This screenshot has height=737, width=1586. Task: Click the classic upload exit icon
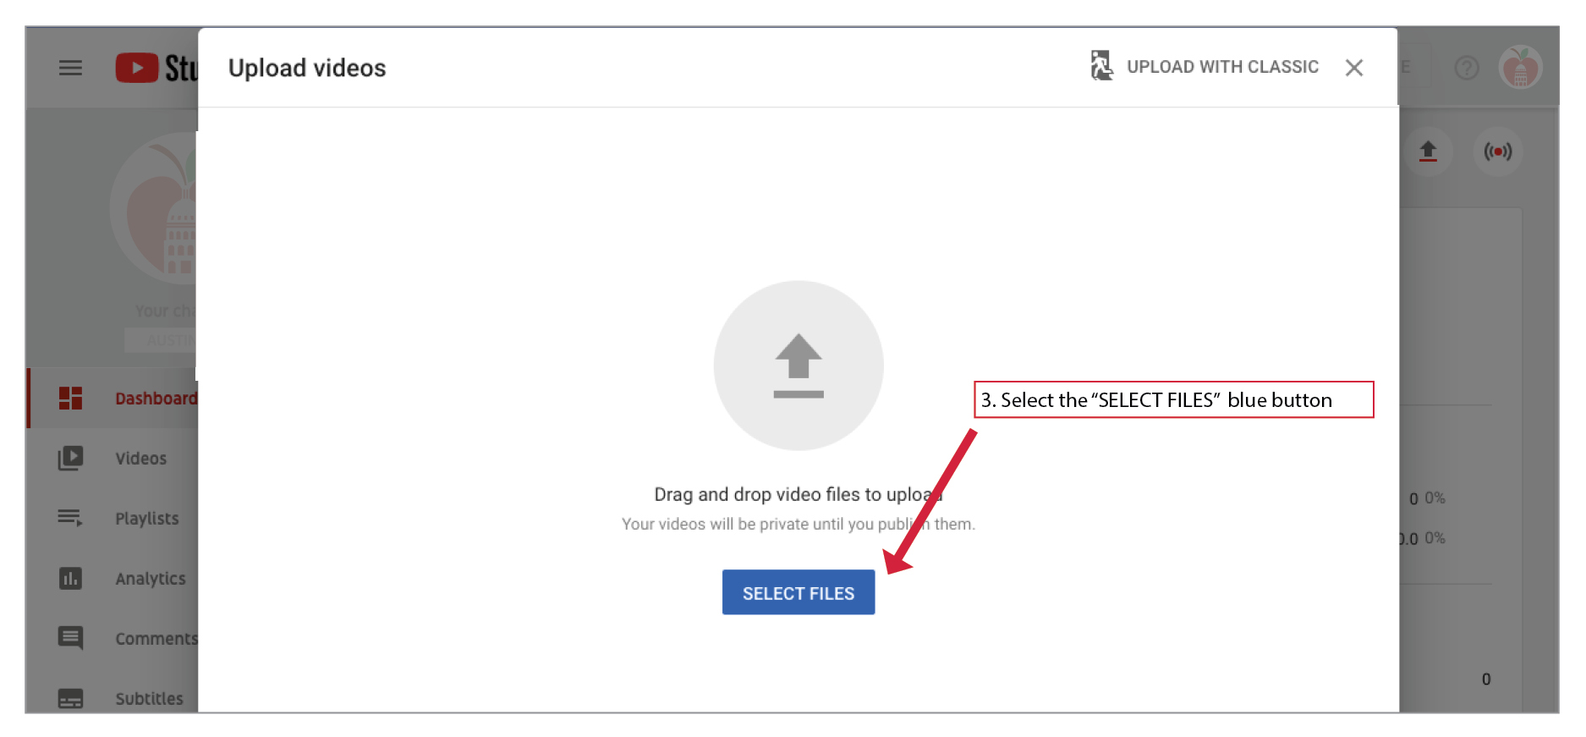(1101, 66)
